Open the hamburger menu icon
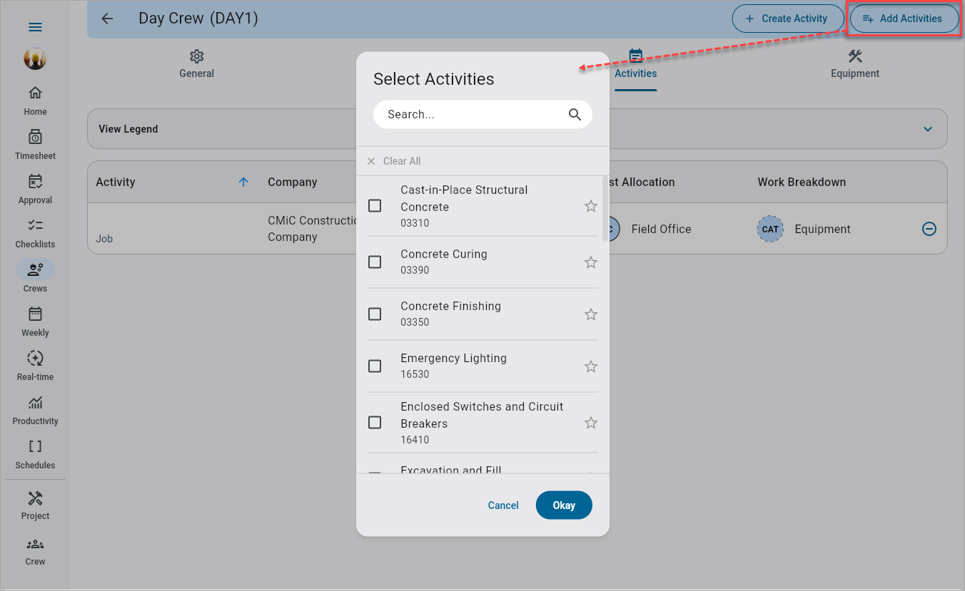This screenshot has height=591, width=965. pyautogui.click(x=35, y=27)
